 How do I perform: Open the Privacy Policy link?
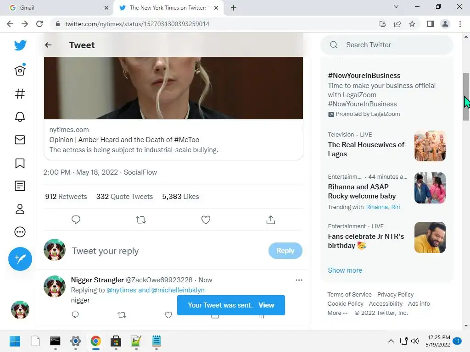click(395, 295)
